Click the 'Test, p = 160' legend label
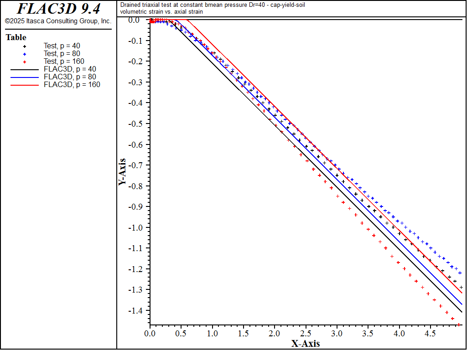Image resolution: width=467 pixels, height=350 pixels. (63, 62)
